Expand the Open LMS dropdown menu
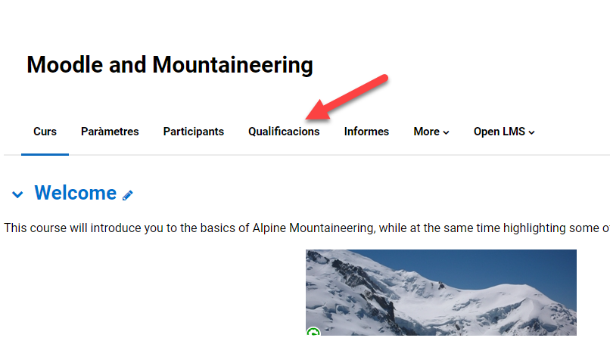Image resolution: width=610 pixels, height=344 pixels. pos(504,132)
